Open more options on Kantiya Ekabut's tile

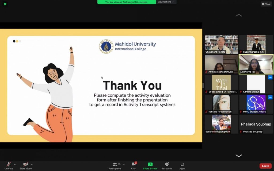pyautogui.click(x=270, y=77)
